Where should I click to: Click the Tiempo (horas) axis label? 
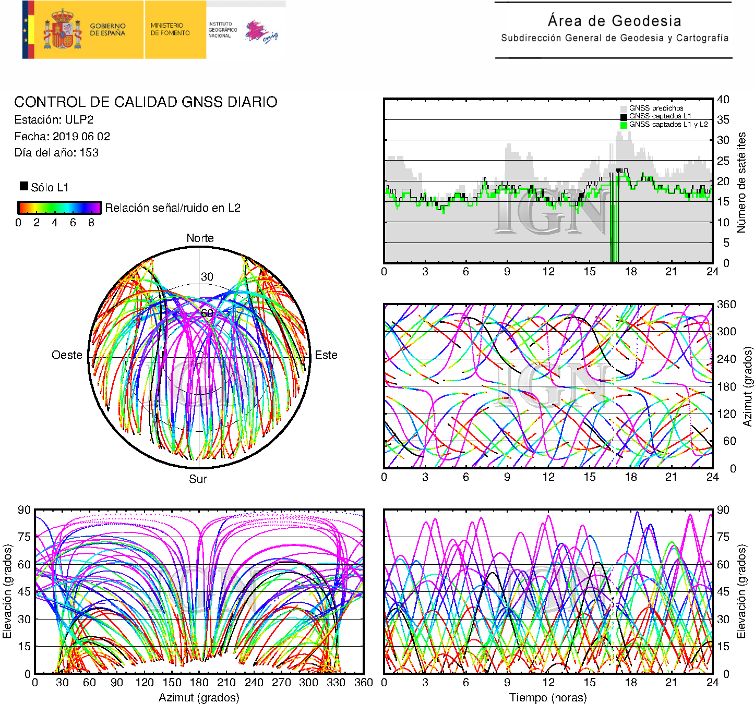(x=547, y=697)
